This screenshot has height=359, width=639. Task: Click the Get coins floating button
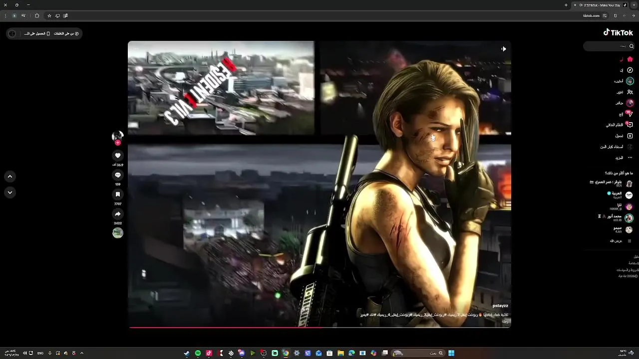click(x=66, y=33)
